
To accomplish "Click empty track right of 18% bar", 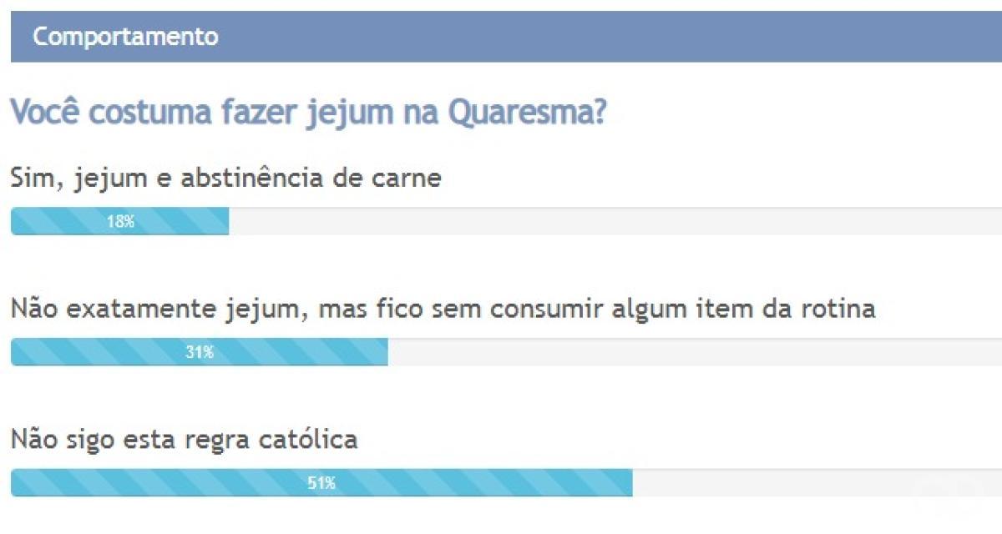I will pyautogui.click(x=610, y=221).
